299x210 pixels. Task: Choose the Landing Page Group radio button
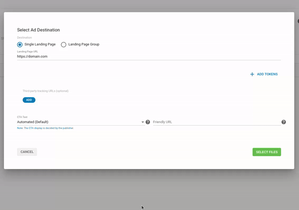point(63,44)
